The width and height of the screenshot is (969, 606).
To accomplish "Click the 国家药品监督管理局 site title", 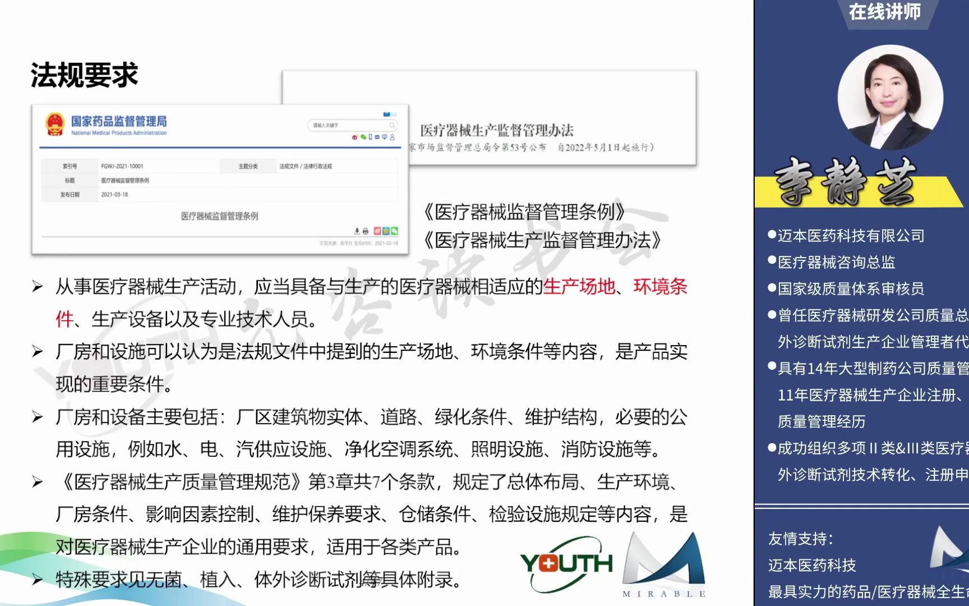I will pos(118,121).
